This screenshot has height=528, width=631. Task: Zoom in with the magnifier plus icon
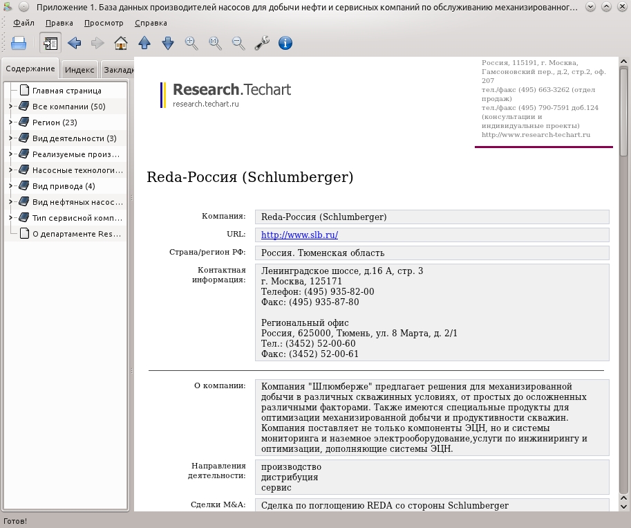(x=191, y=43)
